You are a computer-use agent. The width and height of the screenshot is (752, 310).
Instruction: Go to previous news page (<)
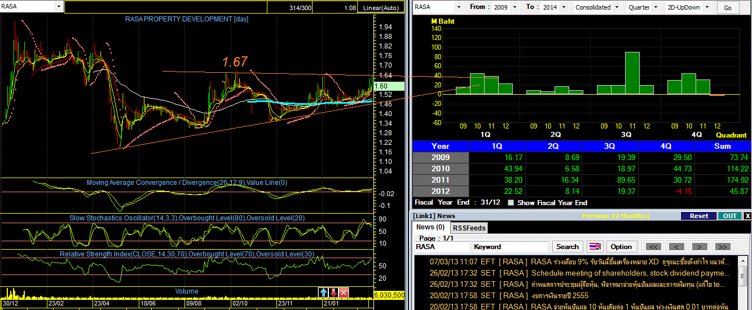676,246
